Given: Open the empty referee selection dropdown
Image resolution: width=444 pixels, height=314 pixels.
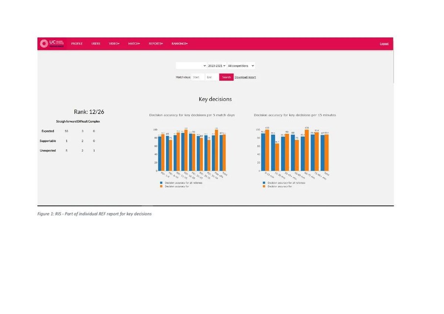Looking at the screenshot, I should [191, 66].
